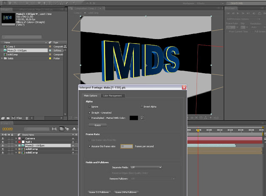Screen dimensions: 266x196
Task: Click the frame rate input field
Action: (x=126, y=146)
